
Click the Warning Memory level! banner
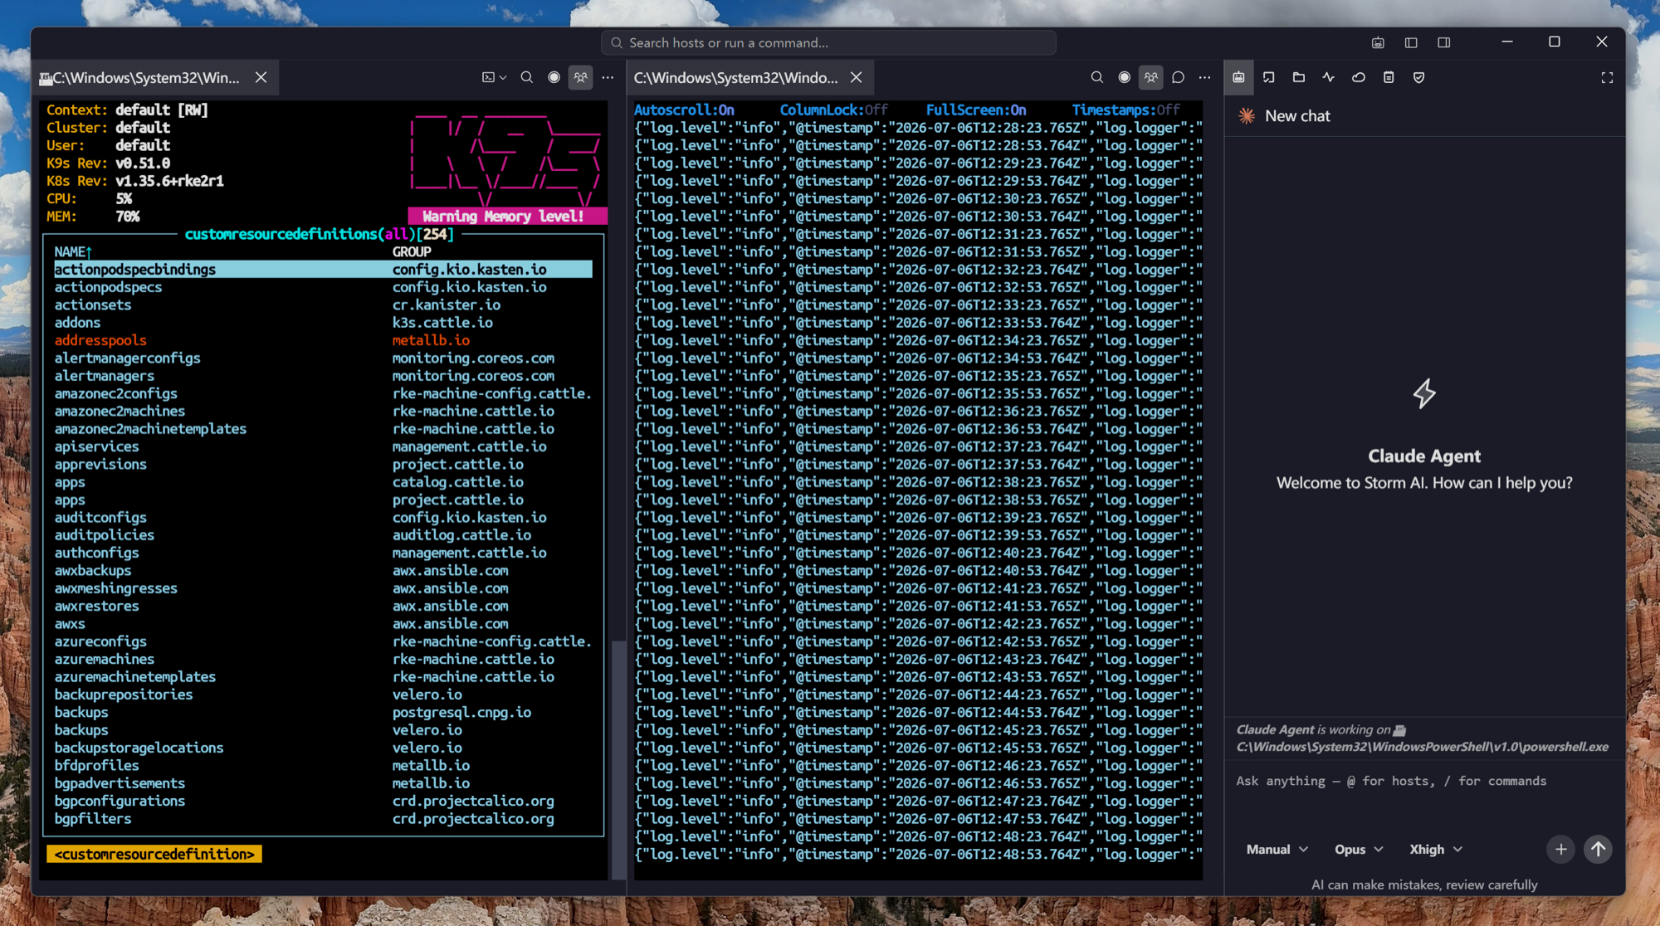click(507, 217)
